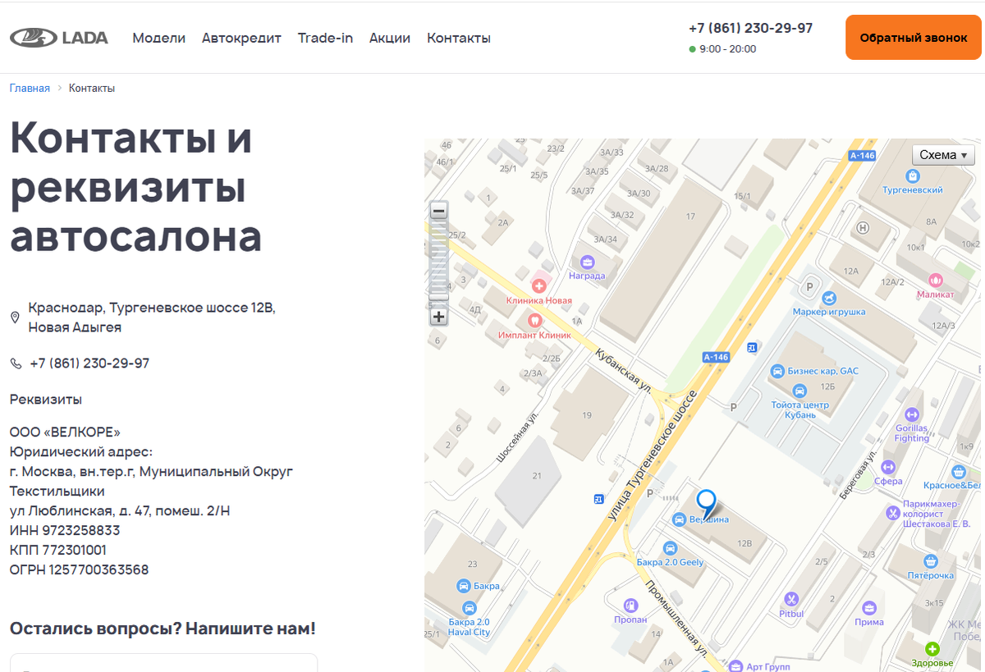Zoom out the map with minus button
985x672 pixels.
coord(439,212)
